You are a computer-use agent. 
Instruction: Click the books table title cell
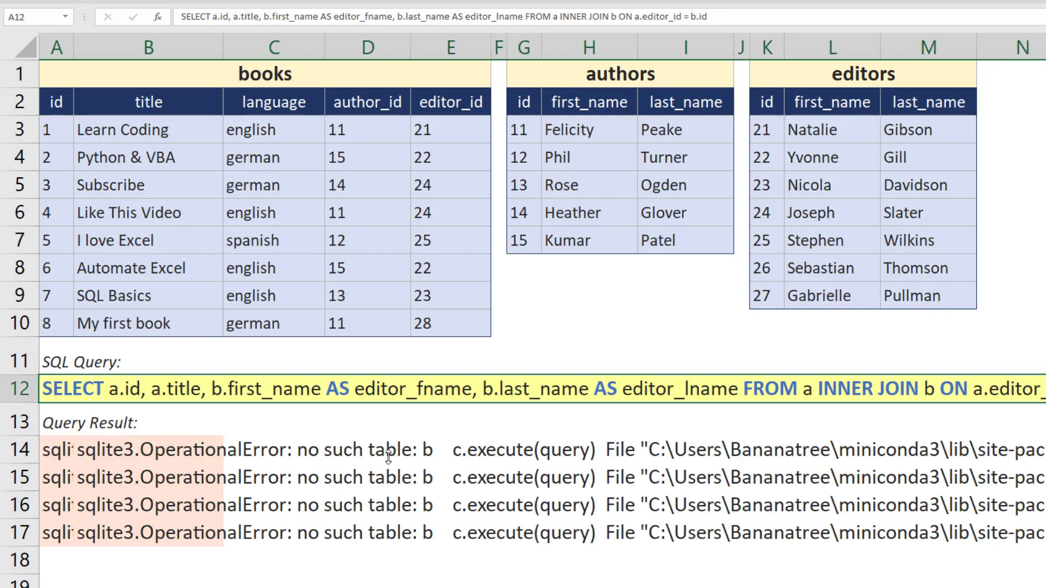(x=265, y=74)
